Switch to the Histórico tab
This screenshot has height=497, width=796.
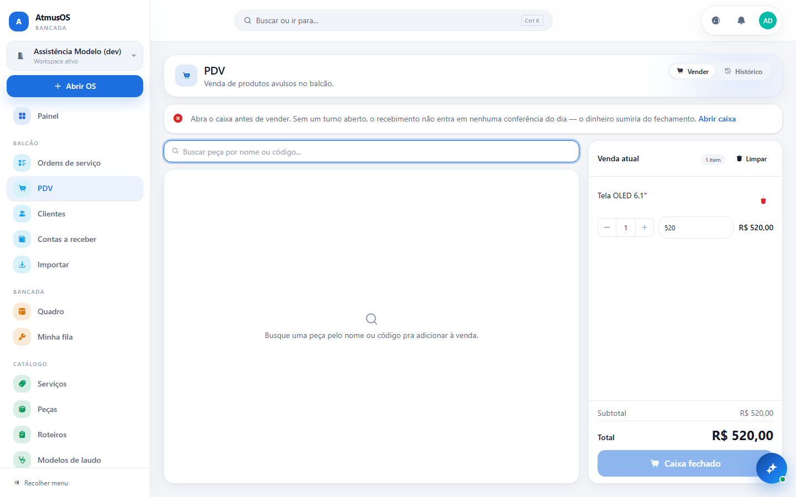[743, 71]
